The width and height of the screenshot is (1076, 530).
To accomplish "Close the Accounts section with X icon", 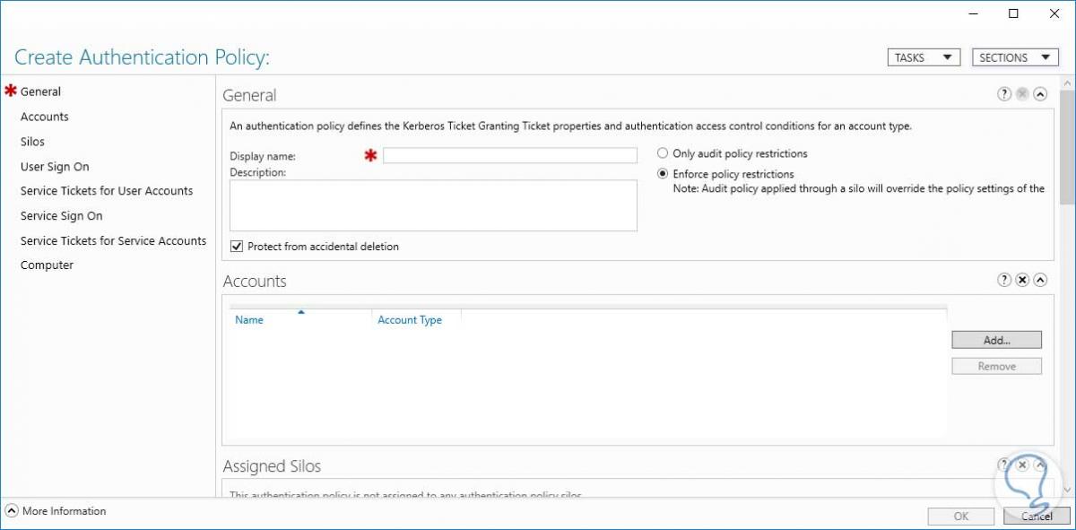I will [1022, 281].
